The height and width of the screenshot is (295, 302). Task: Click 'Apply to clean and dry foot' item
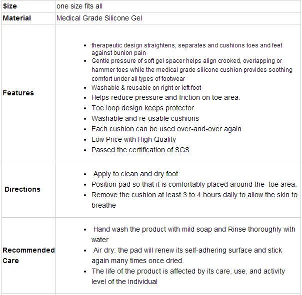coord(135,174)
